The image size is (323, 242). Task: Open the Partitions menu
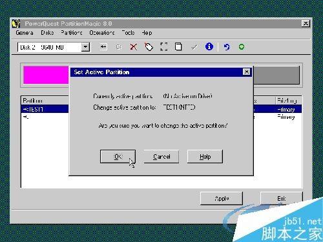coord(72,33)
